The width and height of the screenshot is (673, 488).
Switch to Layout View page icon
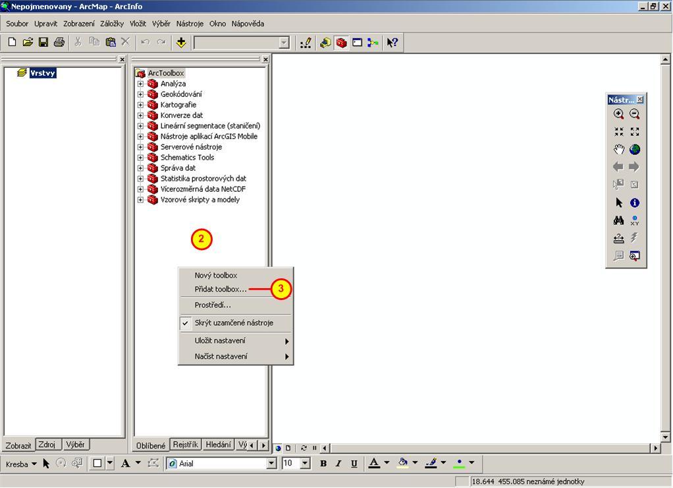tap(288, 448)
